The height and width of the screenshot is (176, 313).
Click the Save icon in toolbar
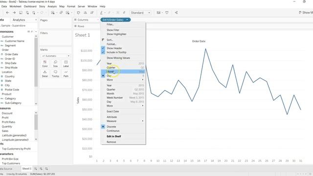[21, 13]
